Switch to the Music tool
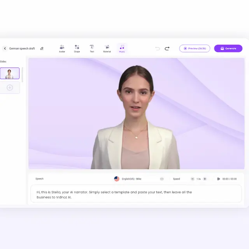249x249 pixels. (122, 48)
